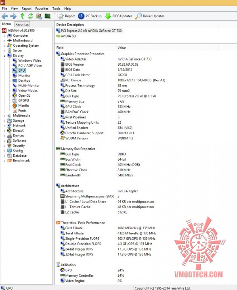Click the Utilization hourglass icon
The image size is (237, 290).
(58, 265)
